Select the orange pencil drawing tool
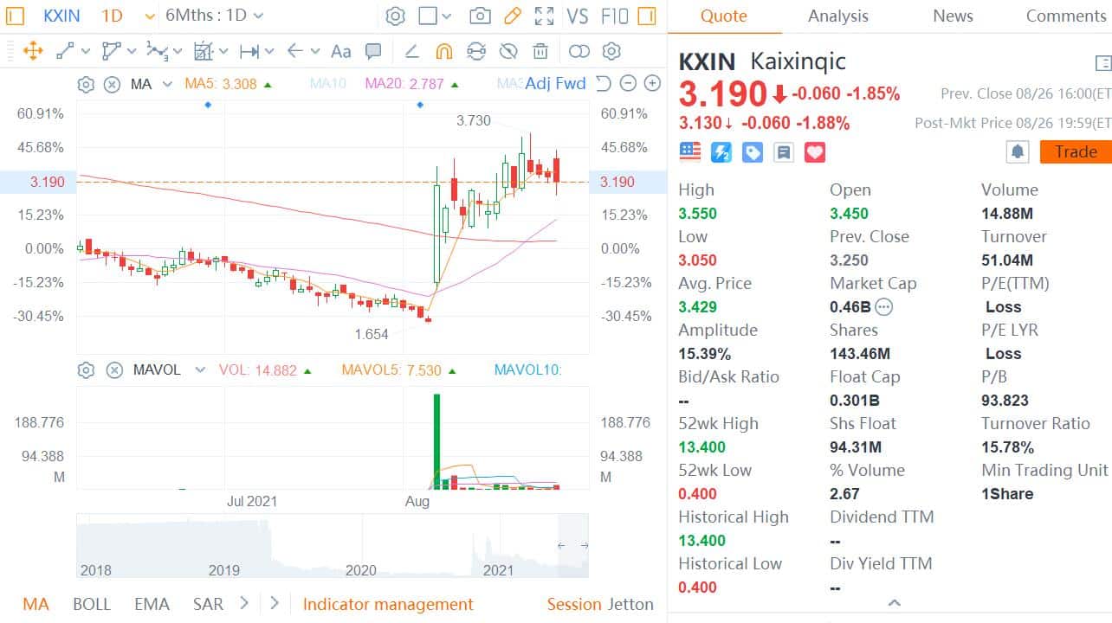 [x=512, y=16]
